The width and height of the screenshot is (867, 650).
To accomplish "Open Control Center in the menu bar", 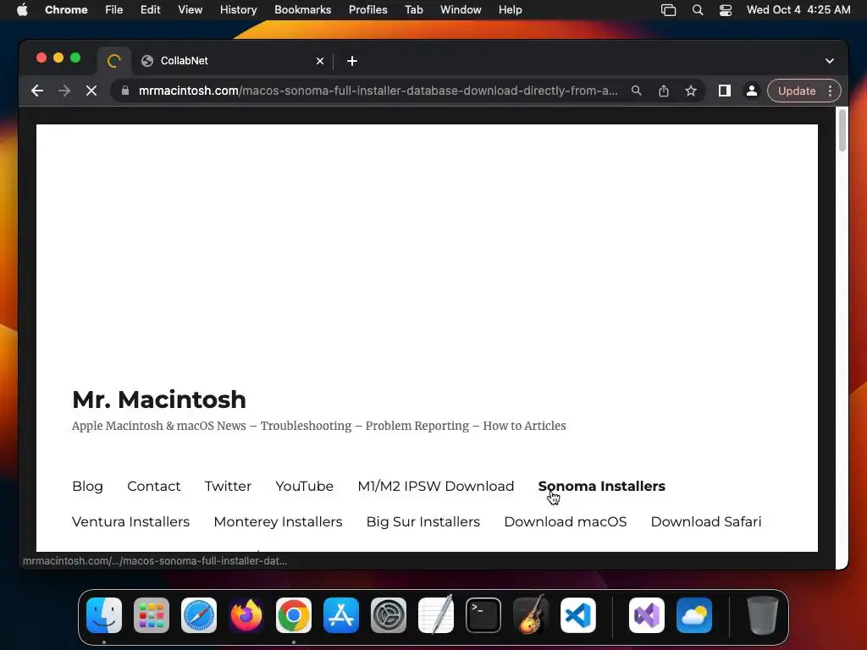I will [726, 10].
